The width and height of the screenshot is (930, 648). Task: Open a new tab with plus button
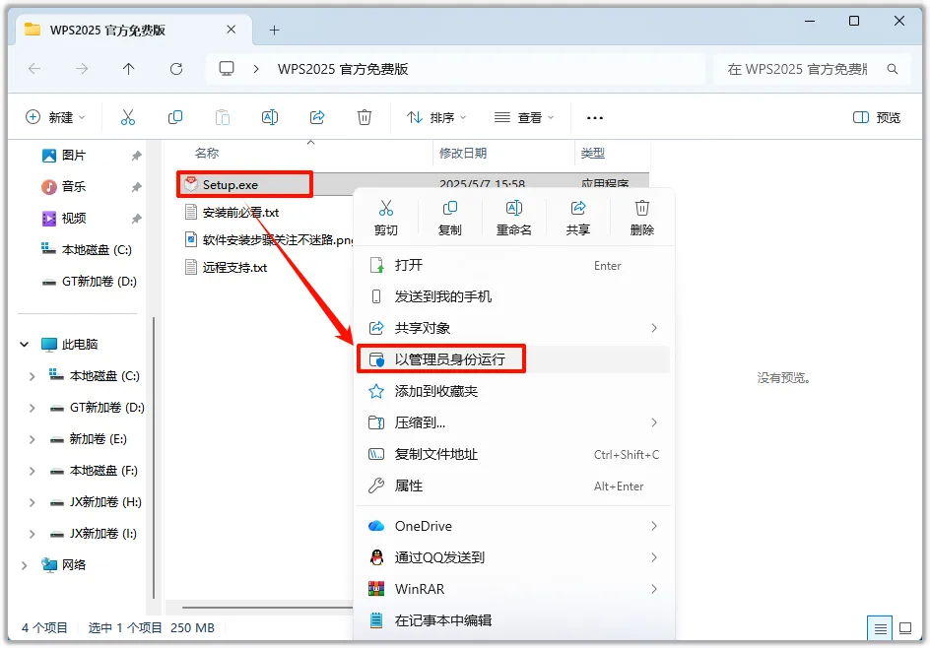point(274,30)
